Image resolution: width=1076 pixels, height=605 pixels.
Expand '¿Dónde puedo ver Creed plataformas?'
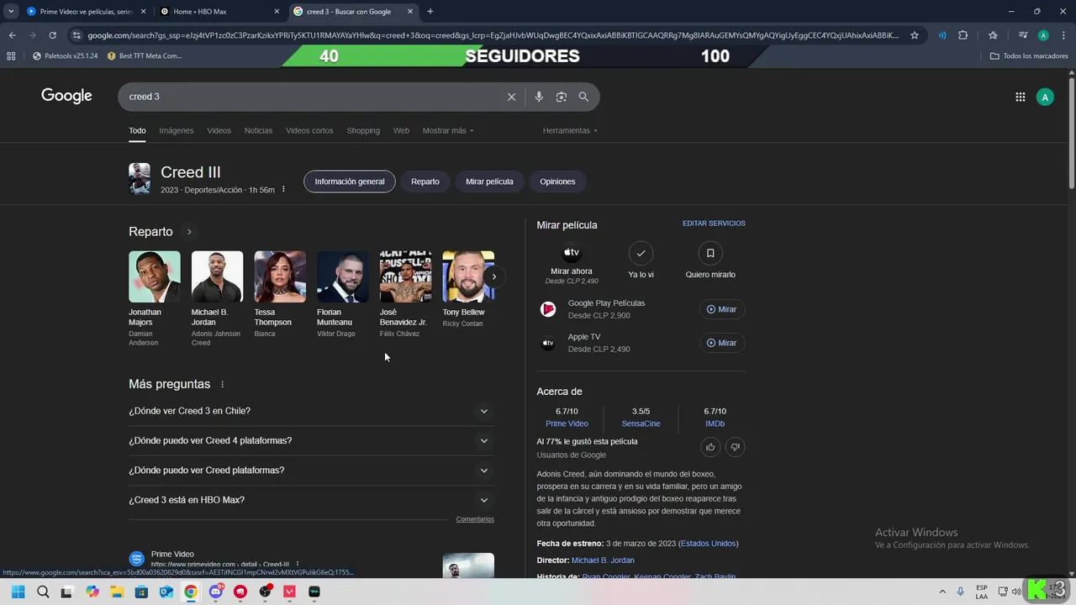pos(311,470)
